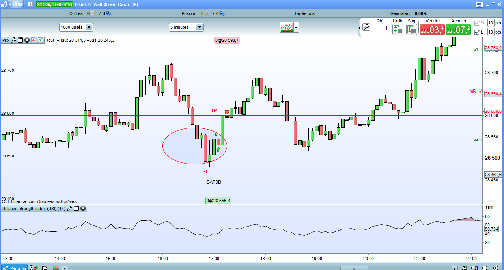Image resolution: width=504 pixels, height=270 pixels.
Task: Click the bar layout icon in bottom toolbar
Action: (56, 268)
